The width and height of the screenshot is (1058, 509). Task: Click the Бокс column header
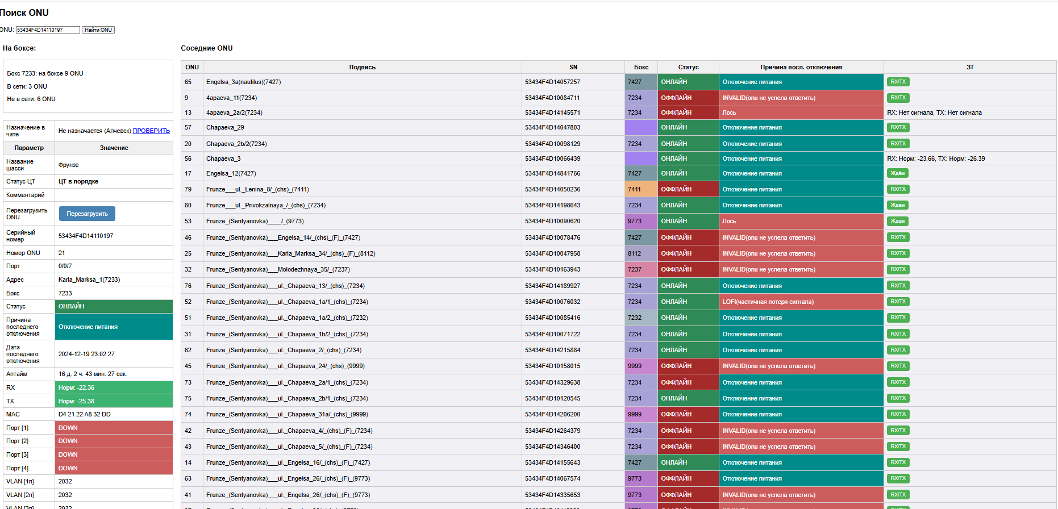[641, 67]
